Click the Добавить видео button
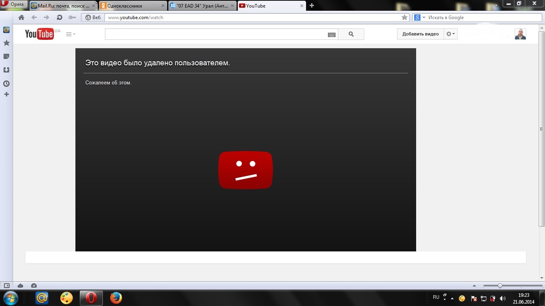Viewport: 545px width, 306px height. point(421,34)
